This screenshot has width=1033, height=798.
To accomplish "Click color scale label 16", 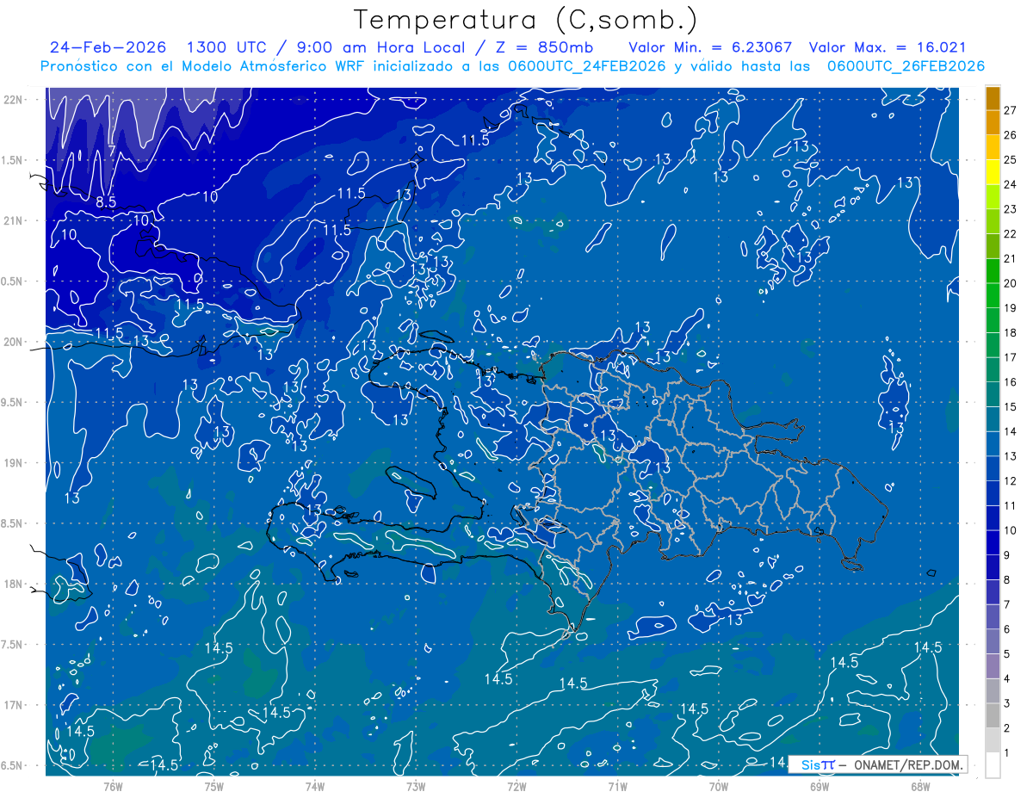I will tap(1011, 382).
